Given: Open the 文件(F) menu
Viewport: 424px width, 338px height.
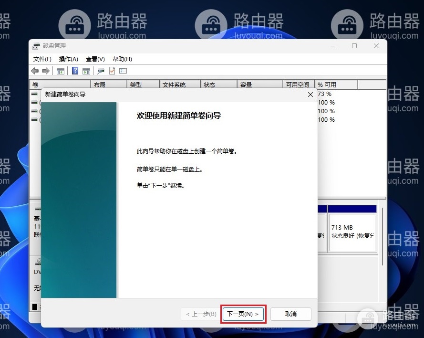Looking at the screenshot, I should pyautogui.click(x=42, y=59).
